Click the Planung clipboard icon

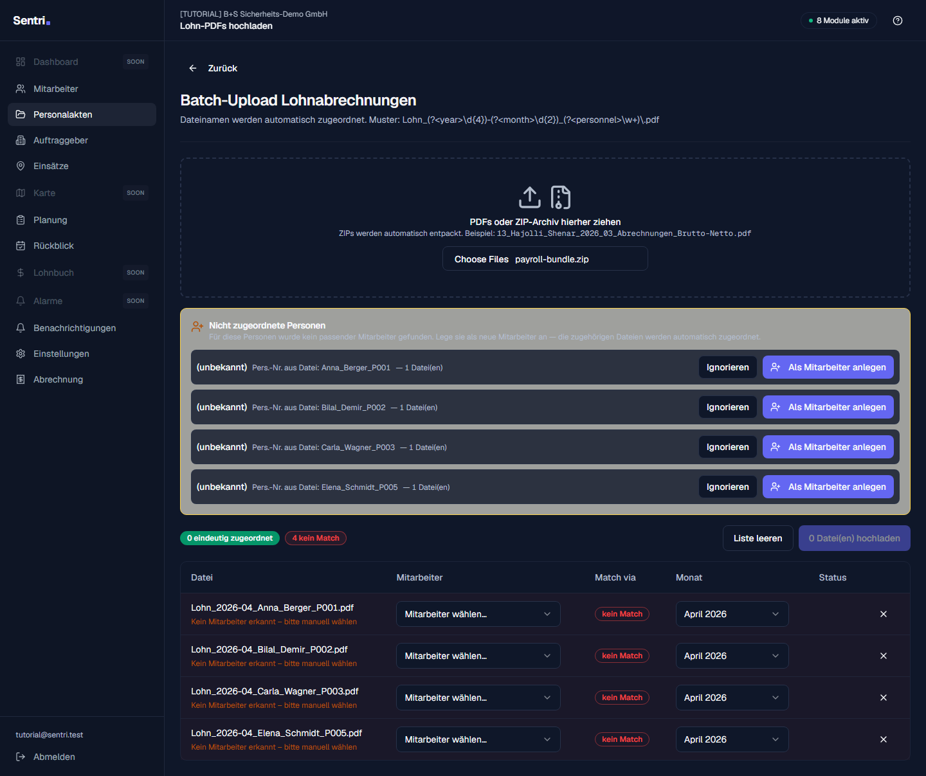pos(21,220)
